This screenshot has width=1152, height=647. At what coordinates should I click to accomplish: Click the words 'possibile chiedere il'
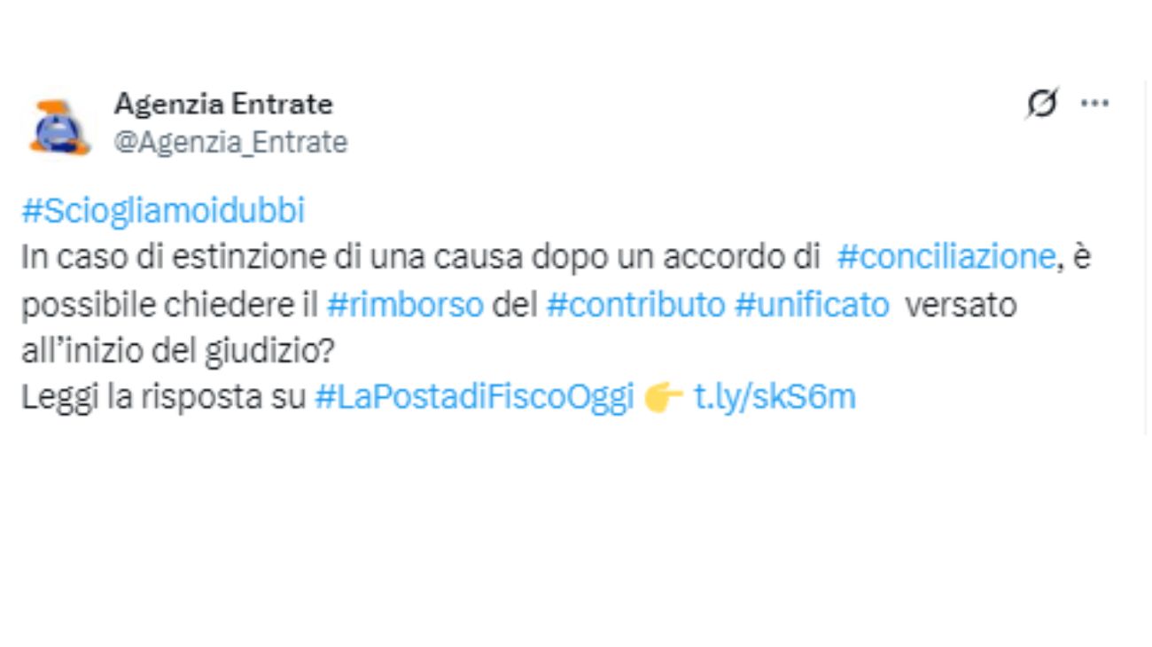(169, 305)
